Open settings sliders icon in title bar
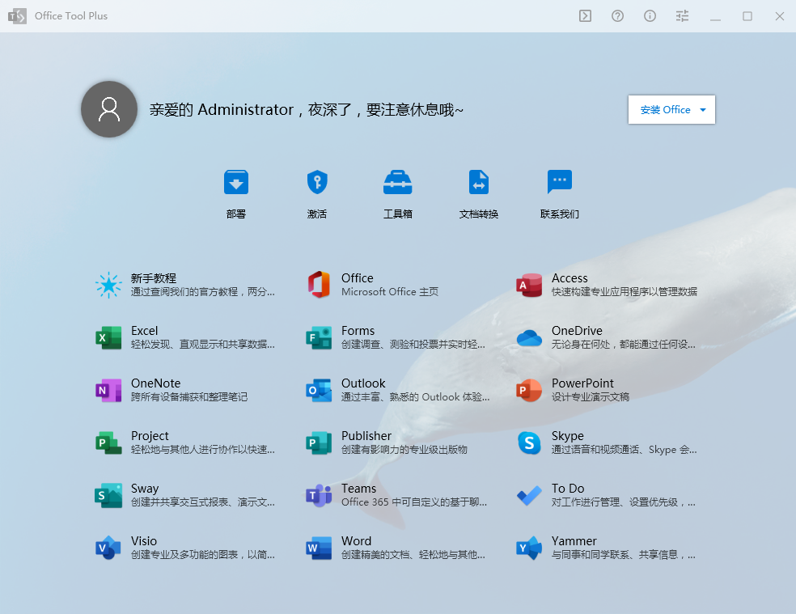The width and height of the screenshot is (796, 614). tap(682, 16)
